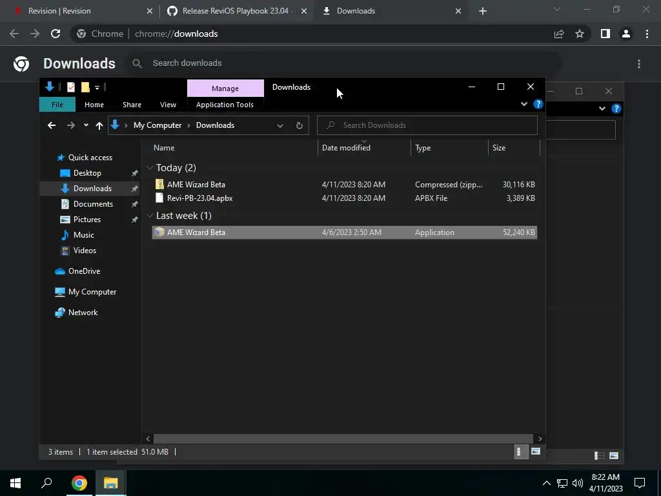661x496 pixels.
Task: Open a new Chrome tab
Action: pos(483,12)
